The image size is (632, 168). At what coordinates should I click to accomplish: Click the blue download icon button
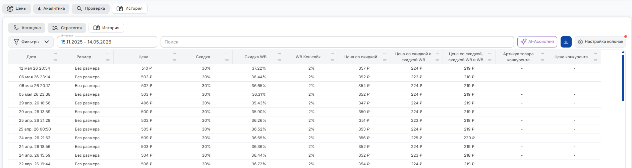click(566, 42)
